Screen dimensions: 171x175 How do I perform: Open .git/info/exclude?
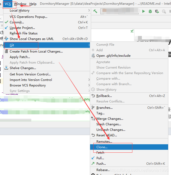(129, 56)
